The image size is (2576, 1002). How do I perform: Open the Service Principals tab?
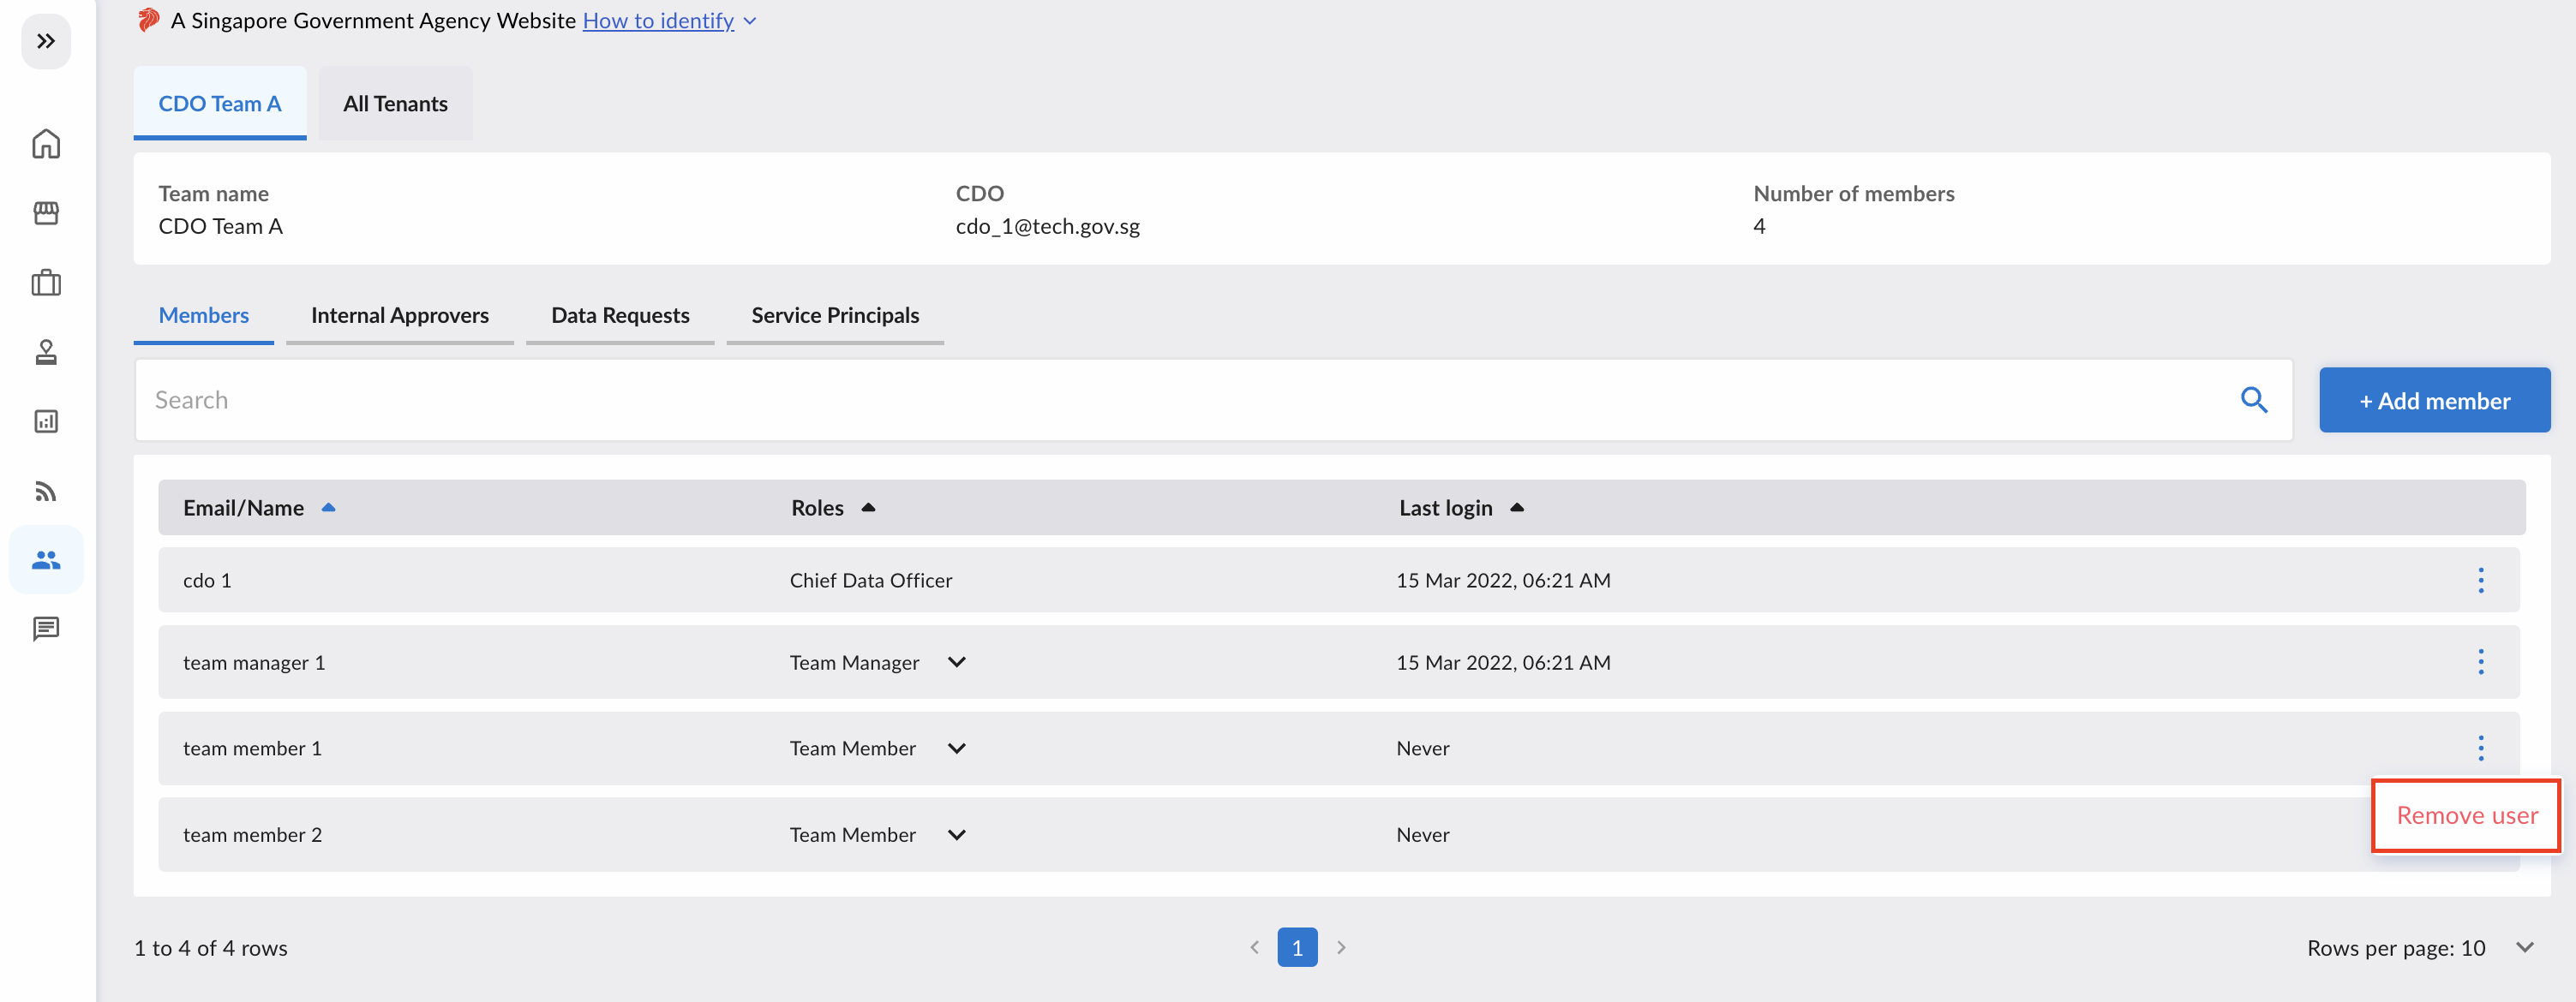pos(835,316)
